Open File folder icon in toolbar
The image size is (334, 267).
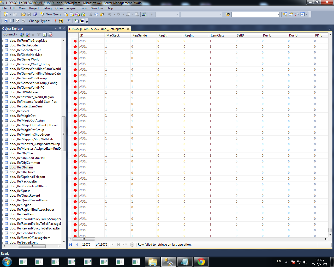[23, 14]
